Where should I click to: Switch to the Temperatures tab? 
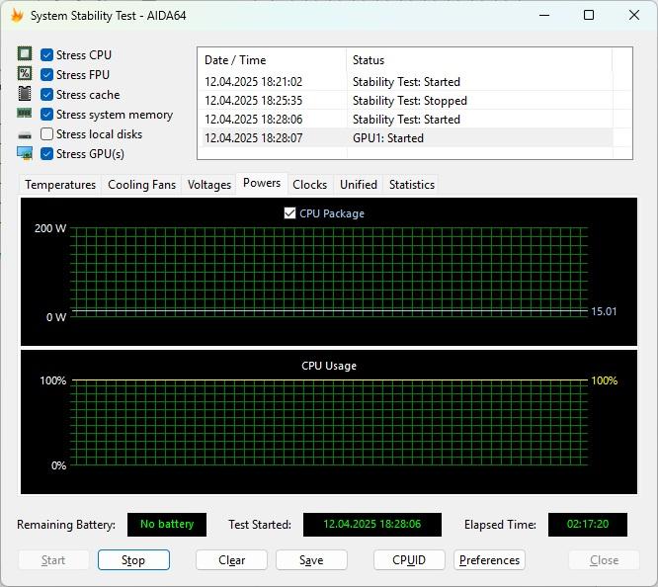[x=60, y=185]
